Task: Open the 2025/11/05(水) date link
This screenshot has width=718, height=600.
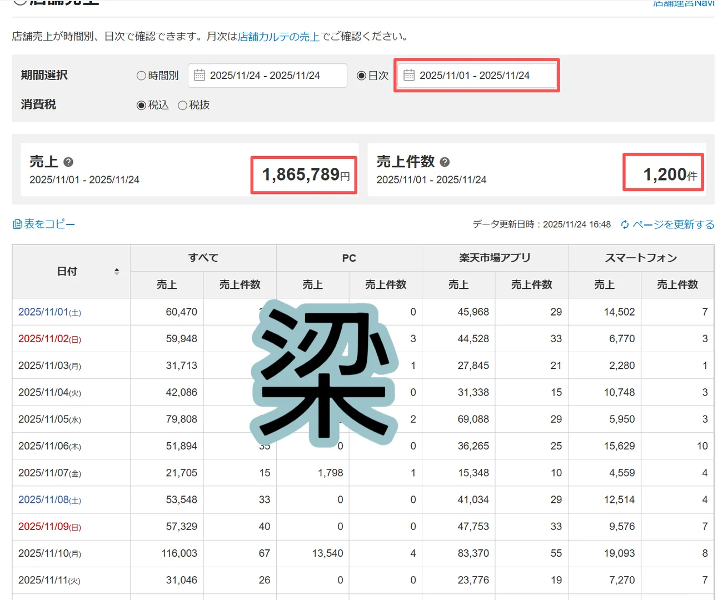Action: pos(49,419)
